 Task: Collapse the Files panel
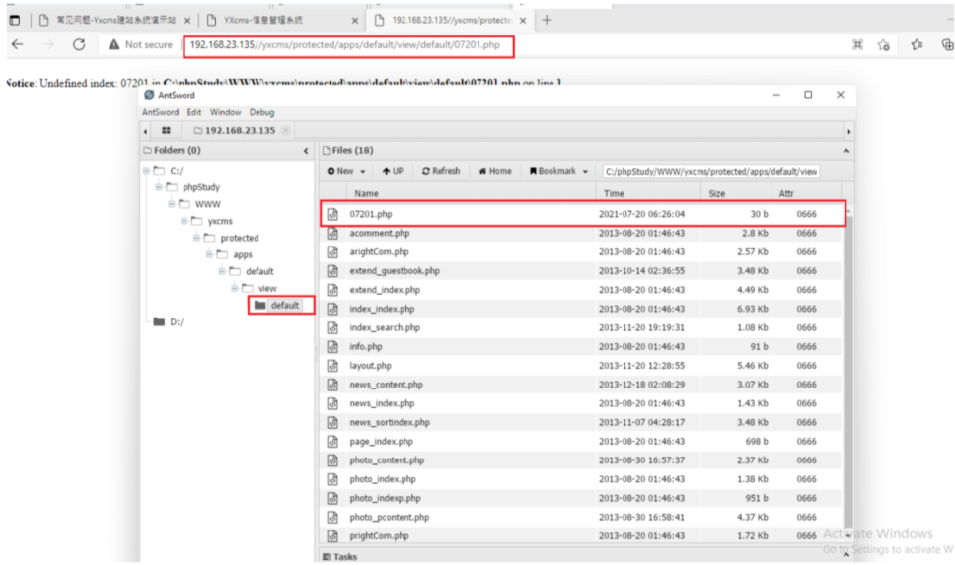point(845,151)
